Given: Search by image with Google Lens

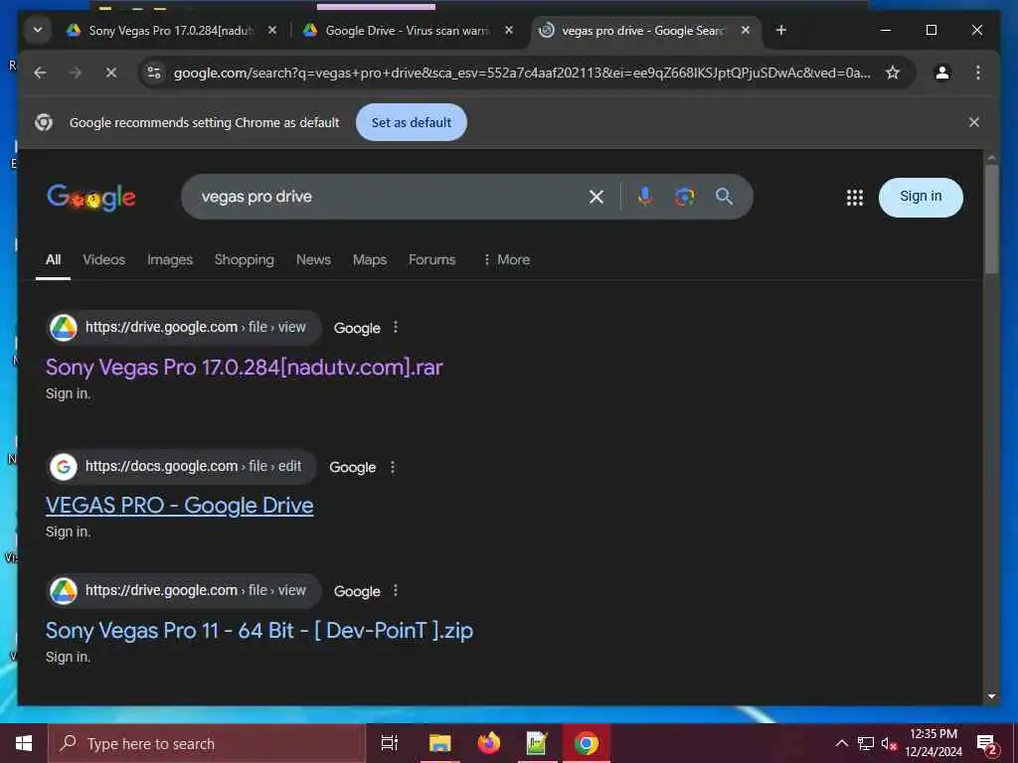Looking at the screenshot, I should click(x=684, y=197).
